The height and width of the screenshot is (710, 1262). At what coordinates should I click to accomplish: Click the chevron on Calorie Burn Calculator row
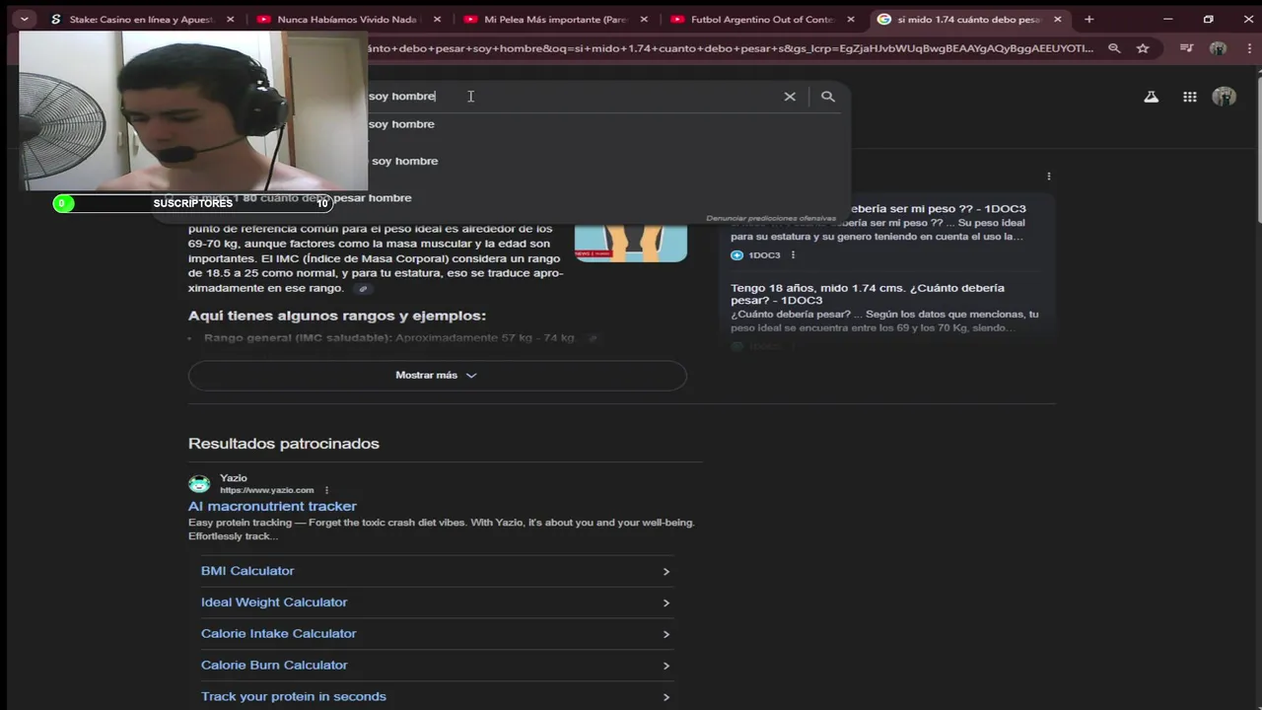tap(666, 666)
